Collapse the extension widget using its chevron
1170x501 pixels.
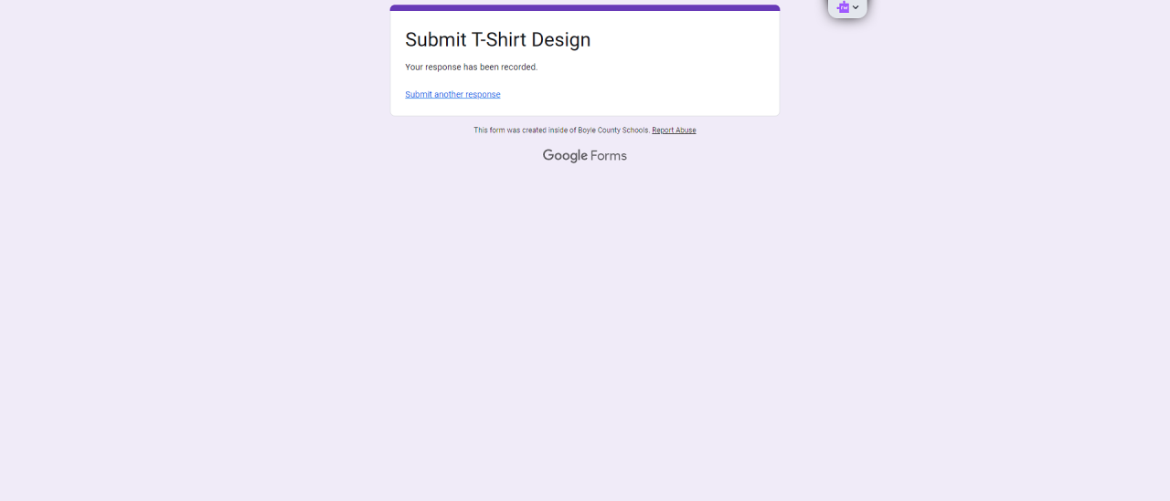pos(856,7)
